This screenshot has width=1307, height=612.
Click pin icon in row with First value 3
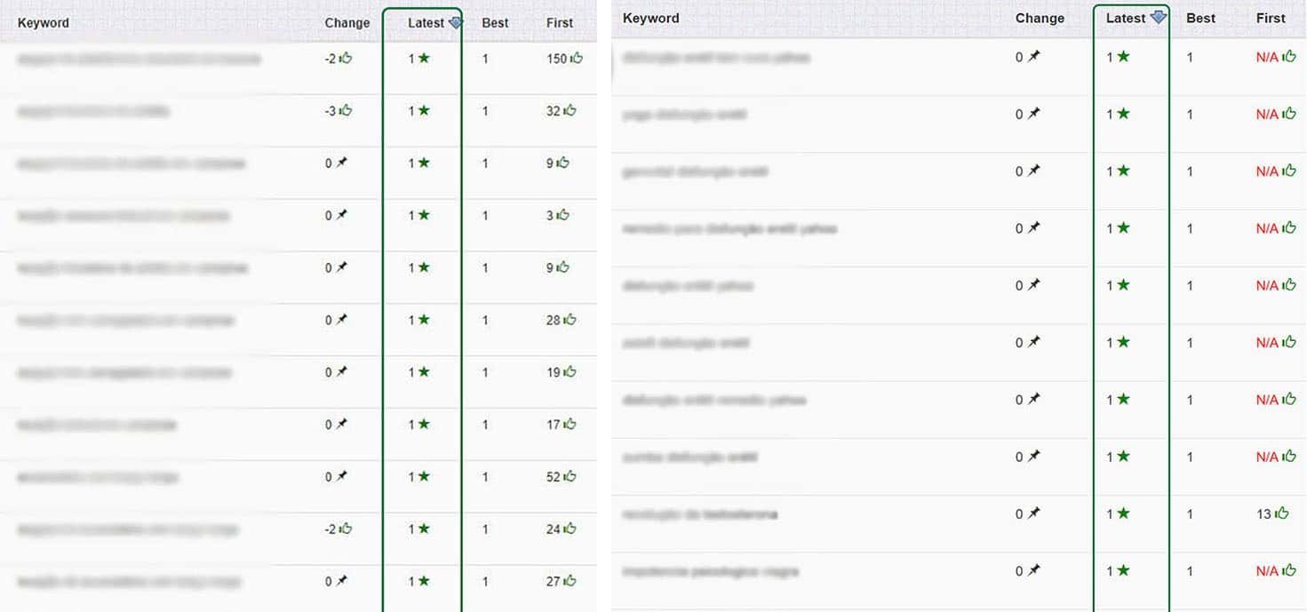click(341, 216)
